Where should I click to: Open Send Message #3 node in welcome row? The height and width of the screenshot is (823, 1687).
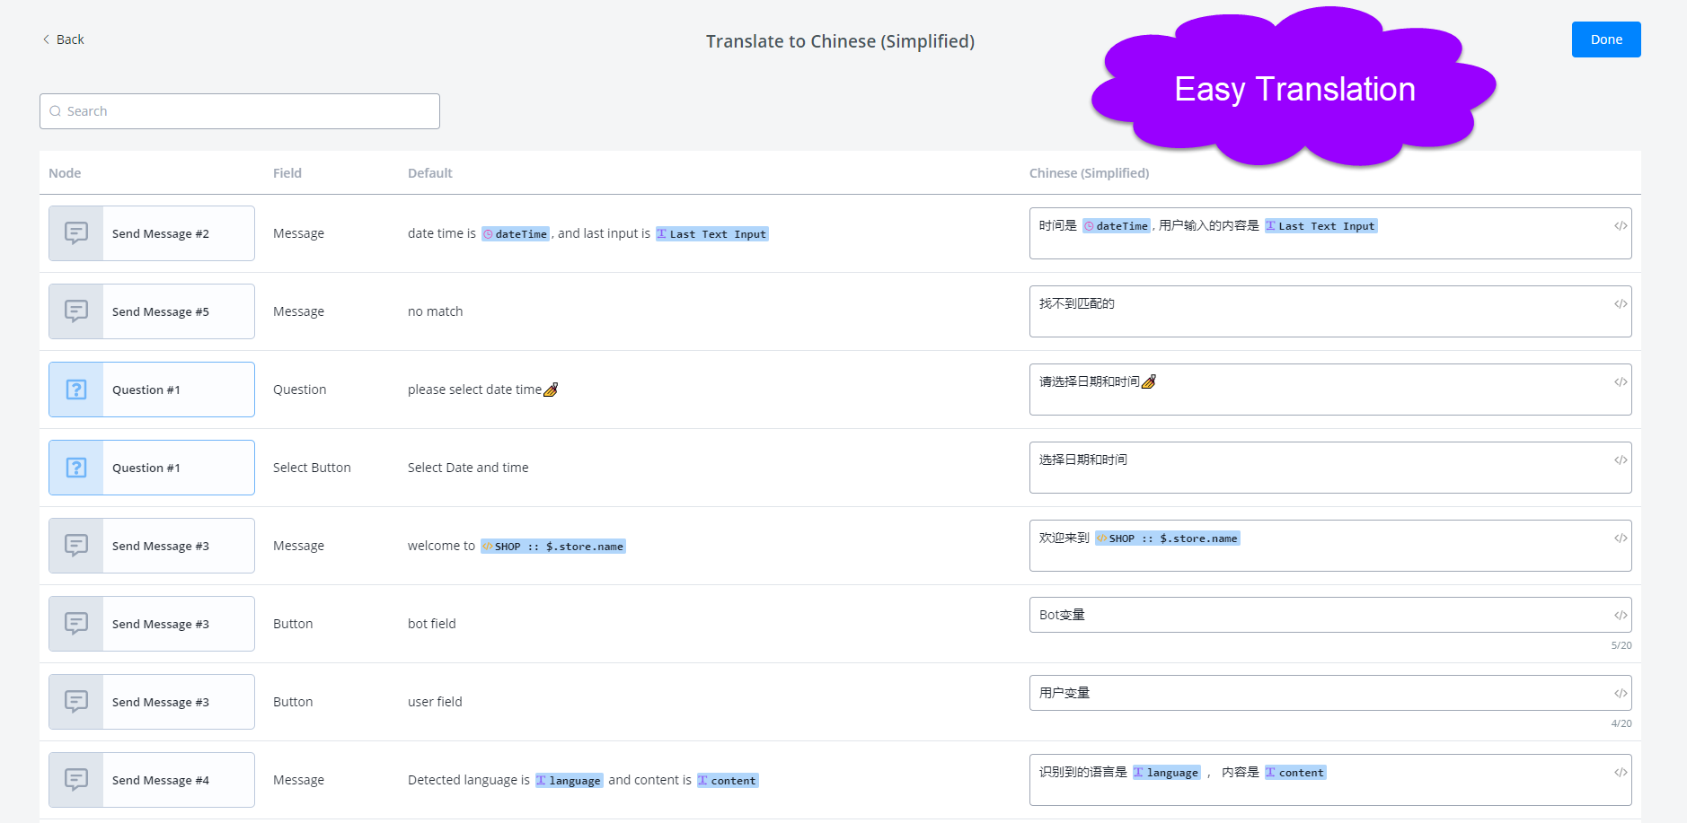152,546
